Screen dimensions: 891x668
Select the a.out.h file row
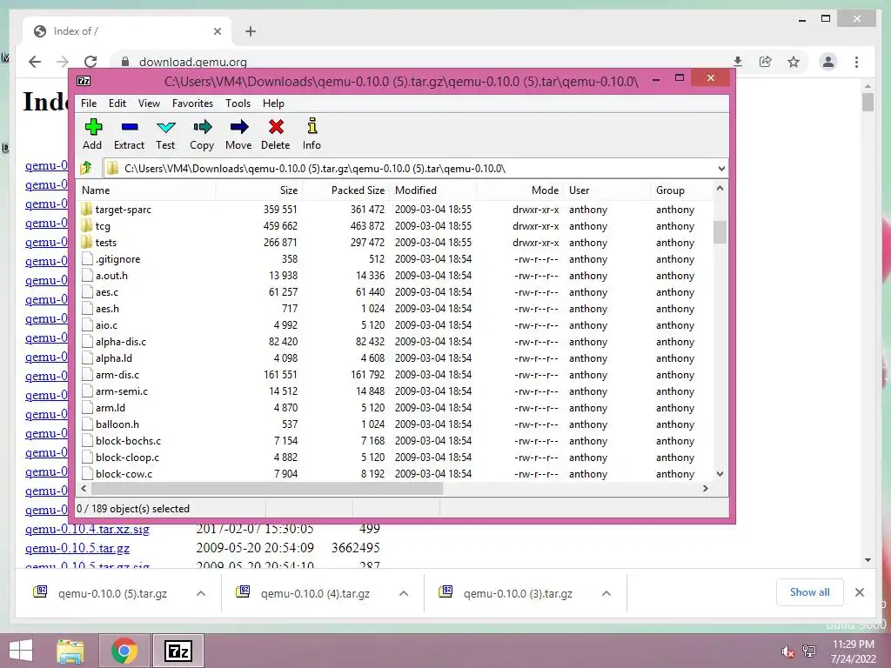(395, 276)
